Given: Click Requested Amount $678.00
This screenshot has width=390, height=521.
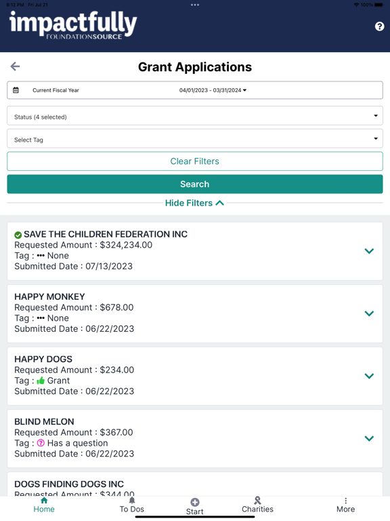Looking at the screenshot, I should click(74, 307).
